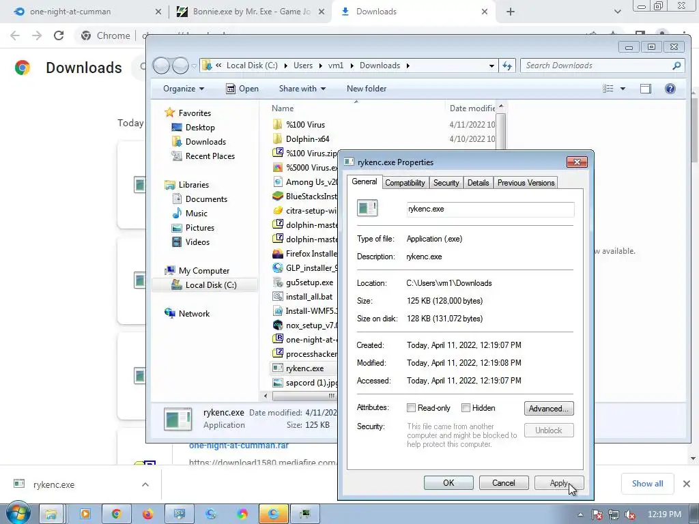Image resolution: width=699 pixels, height=524 pixels.
Task: Select the Dolphin-x64 folder
Action: pyautogui.click(x=308, y=139)
